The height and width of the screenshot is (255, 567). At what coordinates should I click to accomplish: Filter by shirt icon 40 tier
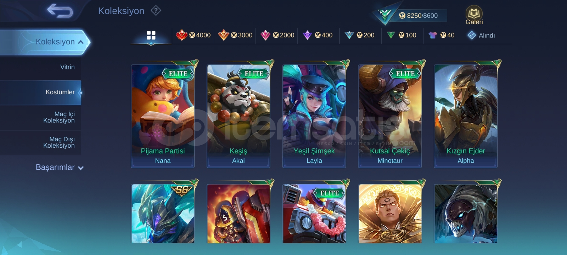[441, 35]
